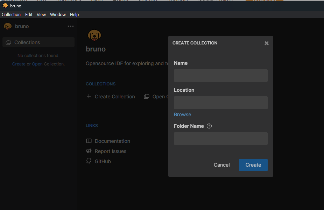The image size is (324, 210).
Task: Click the Open link in sidebar
Action: click(37, 64)
